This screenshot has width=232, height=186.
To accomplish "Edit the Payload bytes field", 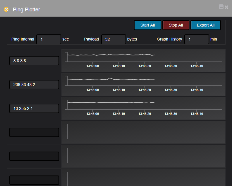I will click(x=114, y=39).
